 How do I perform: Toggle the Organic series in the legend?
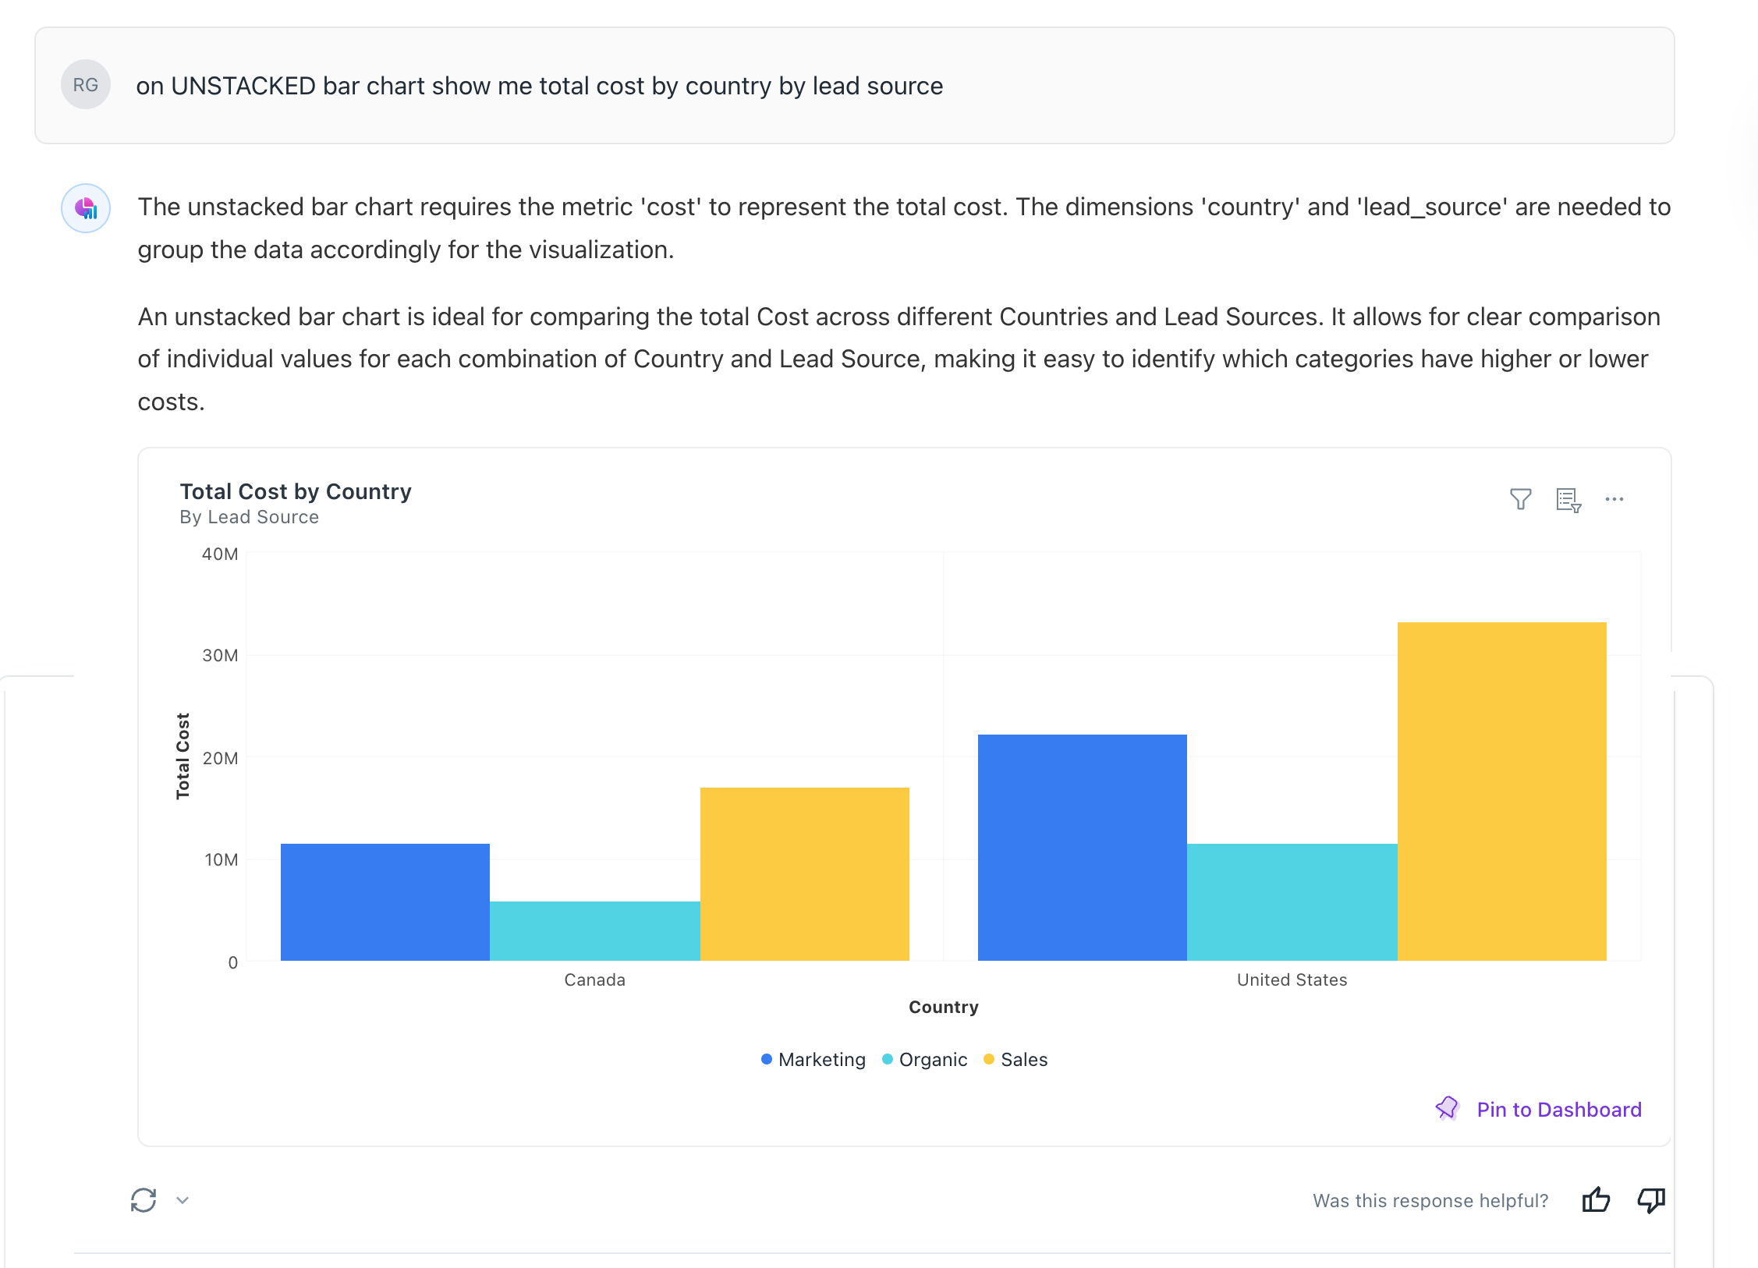925,1060
